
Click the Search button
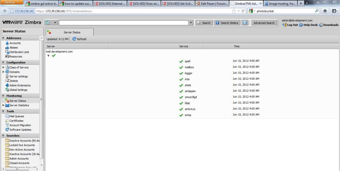point(204,23)
